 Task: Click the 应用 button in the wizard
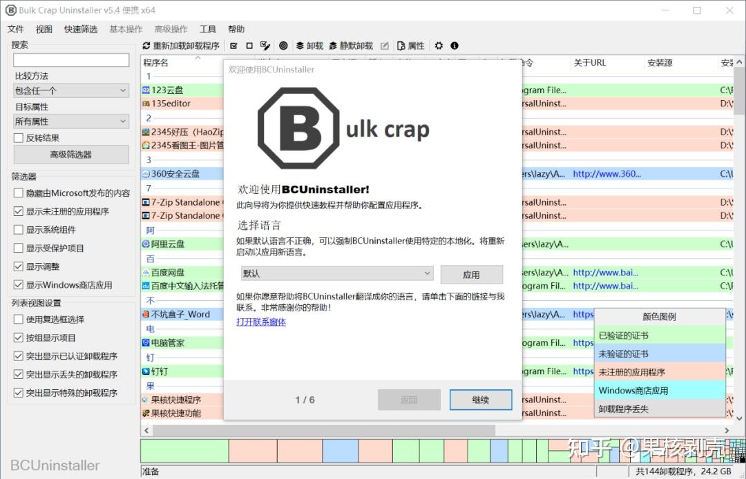(472, 274)
